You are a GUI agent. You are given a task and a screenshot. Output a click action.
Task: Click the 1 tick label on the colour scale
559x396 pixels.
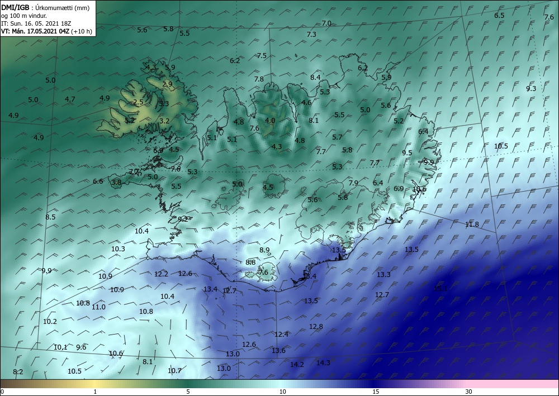tap(95, 392)
